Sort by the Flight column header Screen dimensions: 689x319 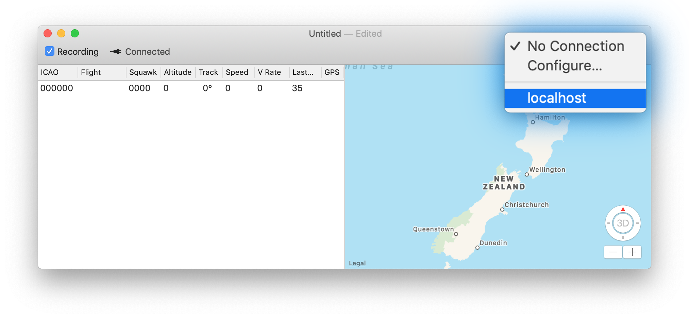click(x=101, y=72)
